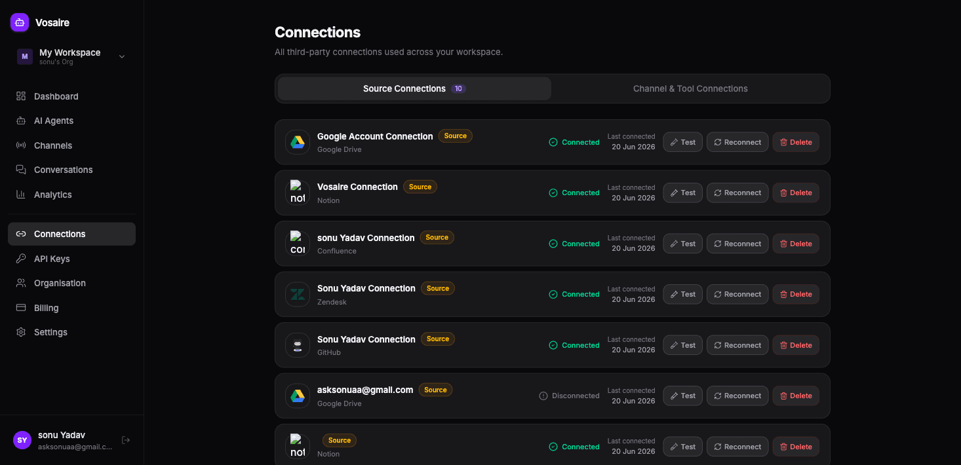Select the Connections sidebar item
The width and height of the screenshot is (961, 465).
(x=71, y=234)
